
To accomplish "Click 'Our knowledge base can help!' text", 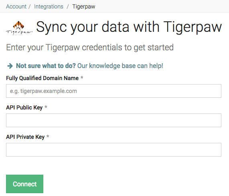I will tap(120, 66).
